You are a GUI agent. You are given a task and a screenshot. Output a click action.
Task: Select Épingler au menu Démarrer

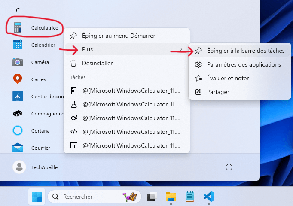[x=127, y=36]
